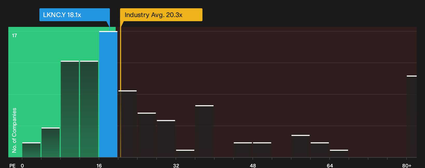The width and height of the screenshot is (425, 168).
Task: Click the No. of Companies axis title
Action: click(14, 130)
